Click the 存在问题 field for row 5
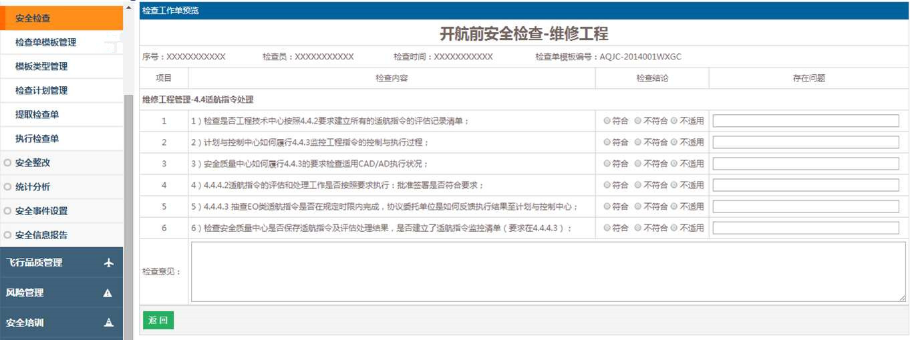The width and height of the screenshot is (910, 340). click(x=806, y=206)
